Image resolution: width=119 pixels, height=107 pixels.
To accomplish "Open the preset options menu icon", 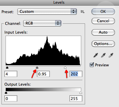I will pos(82,12).
